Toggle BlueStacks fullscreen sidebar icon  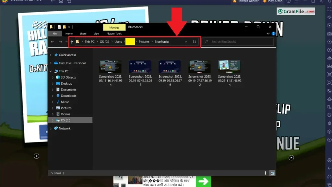click(x=329, y=9)
